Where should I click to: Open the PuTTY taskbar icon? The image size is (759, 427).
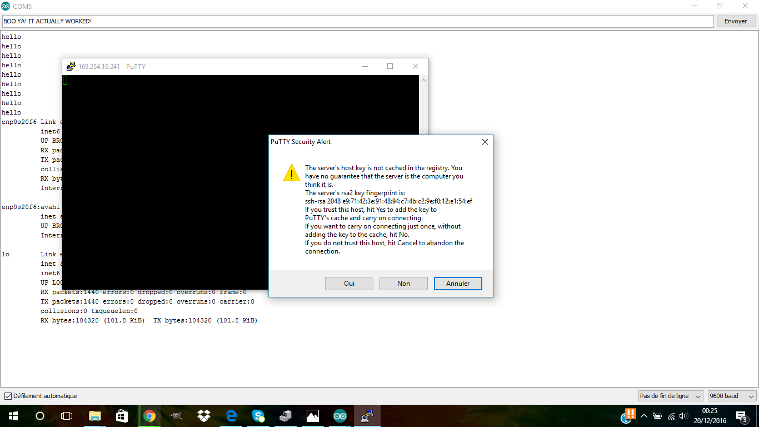click(x=367, y=416)
